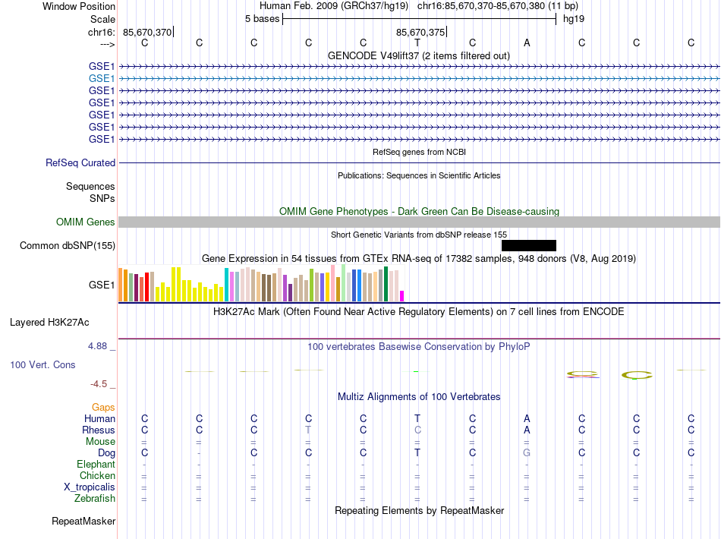
Task: Click the '5 bases' scale bar label
Action: pos(262,19)
